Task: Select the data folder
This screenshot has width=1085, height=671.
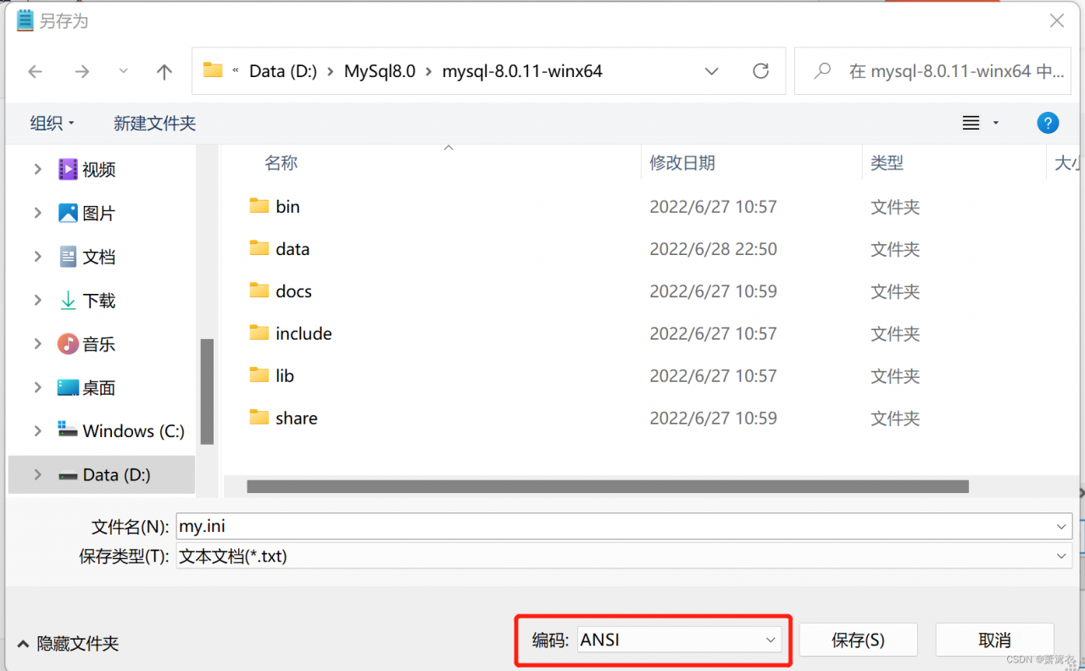Action: [x=280, y=249]
